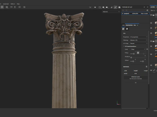
Task: Open the Python menu
Action: coord(13,4)
